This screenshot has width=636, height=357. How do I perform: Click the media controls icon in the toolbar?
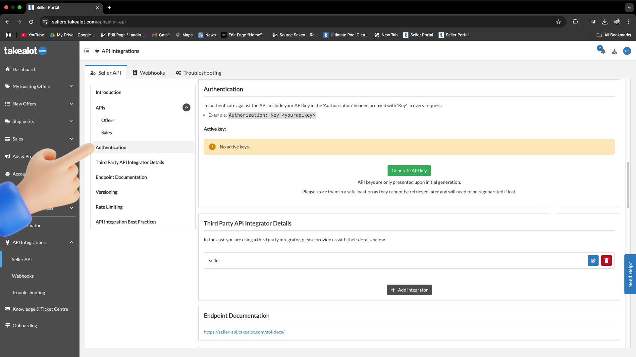(593, 22)
